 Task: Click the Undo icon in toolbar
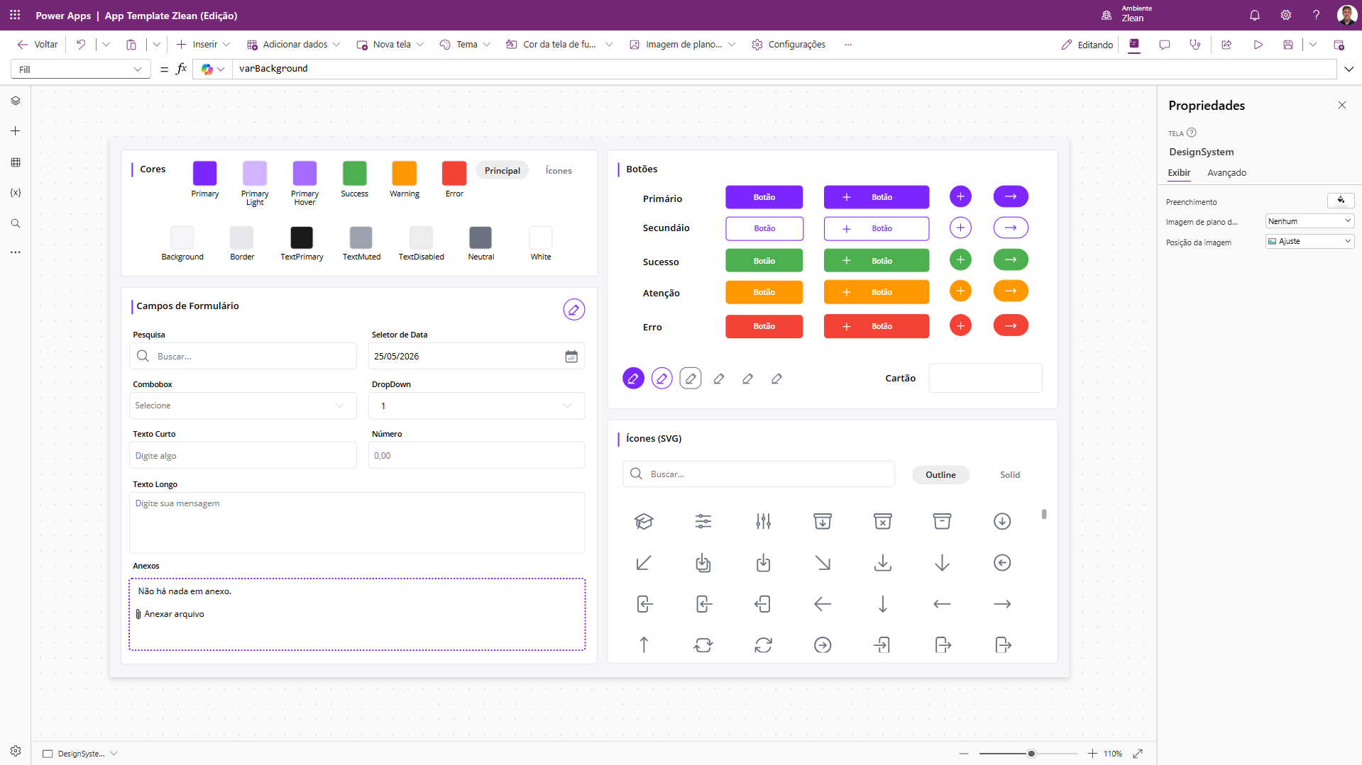[x=81, y=45]
